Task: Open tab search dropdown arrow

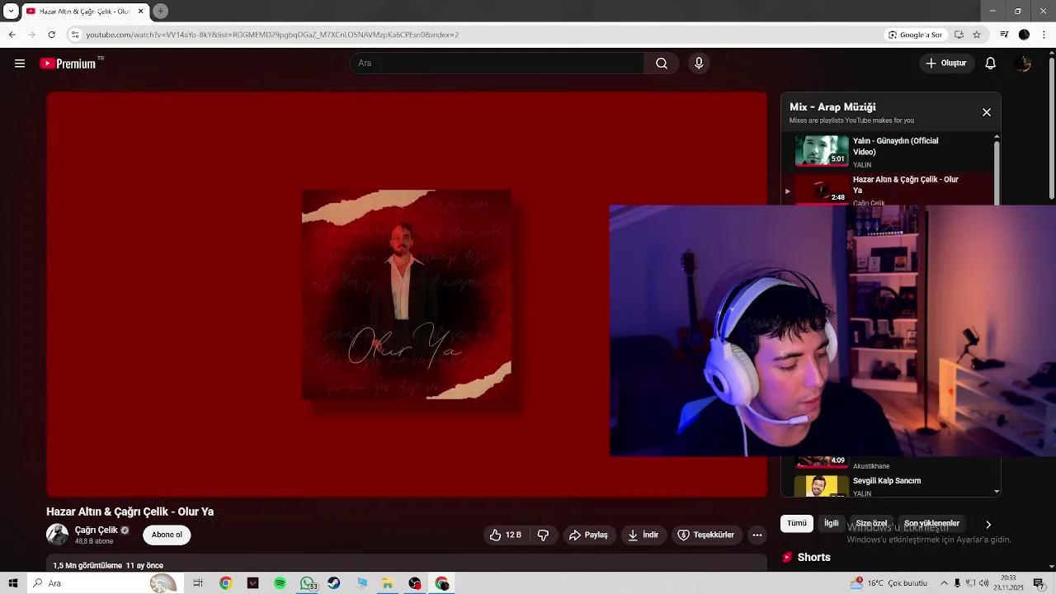Action: coord(11,12)
